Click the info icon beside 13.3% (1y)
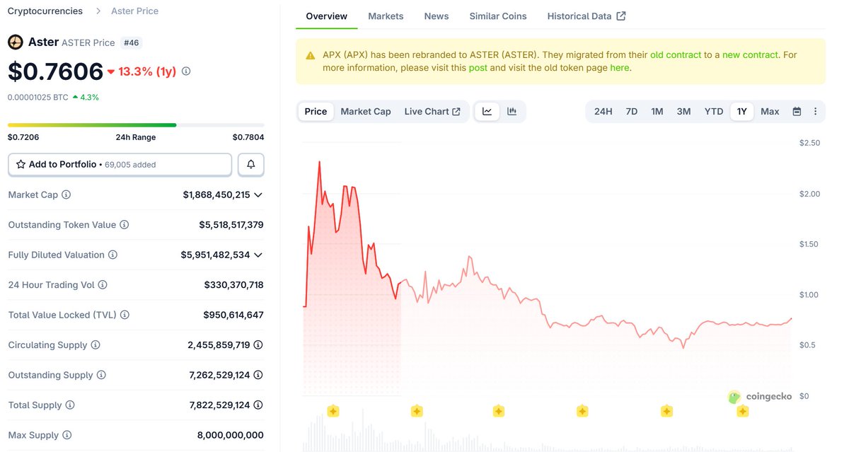 (186, 71)
